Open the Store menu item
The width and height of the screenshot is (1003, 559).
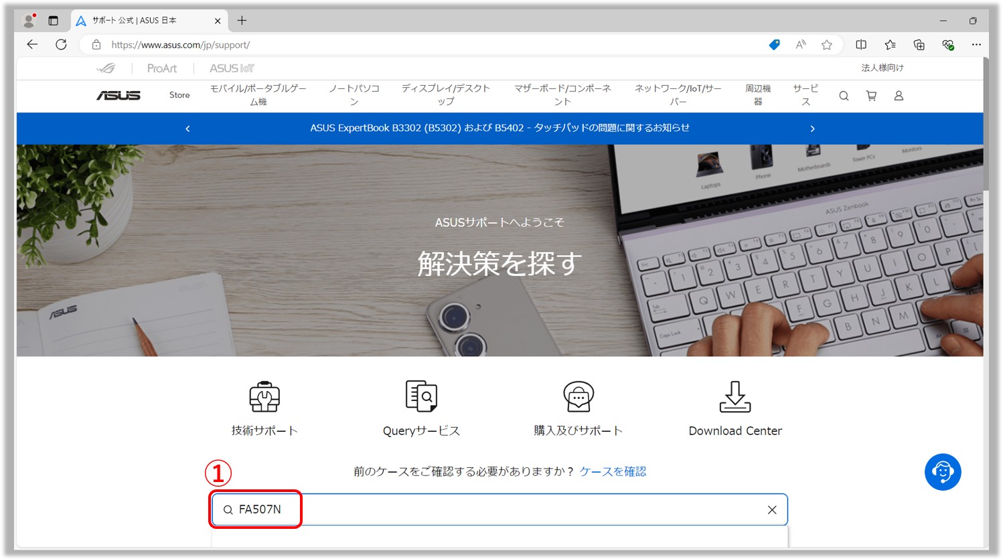179,95
